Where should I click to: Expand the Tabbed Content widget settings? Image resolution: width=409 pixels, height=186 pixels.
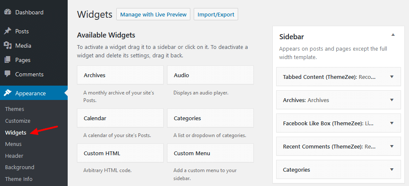(x=392, y=77)
